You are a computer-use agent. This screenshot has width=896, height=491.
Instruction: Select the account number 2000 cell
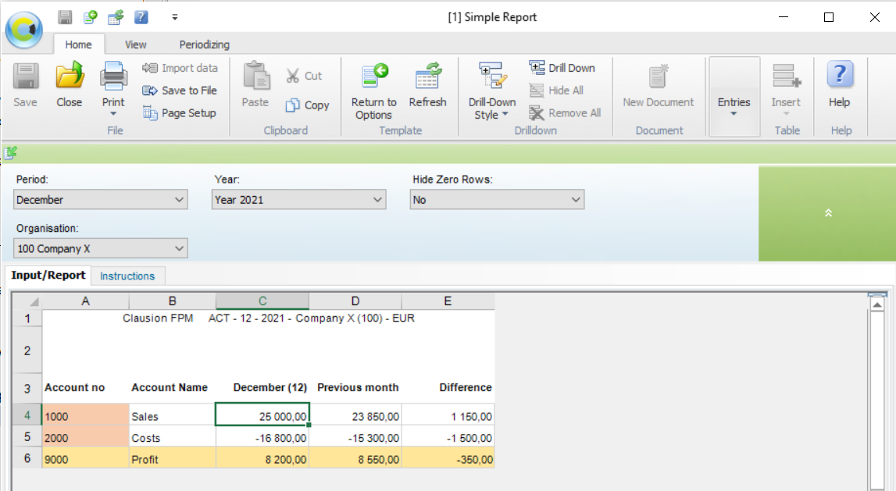[x=85, y=437]
